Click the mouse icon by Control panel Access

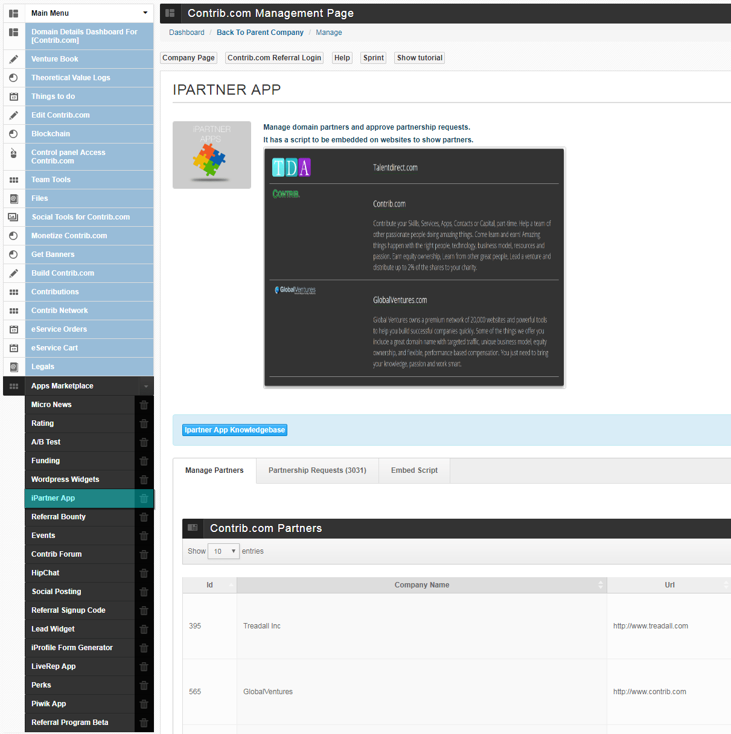tap(13, 154)
